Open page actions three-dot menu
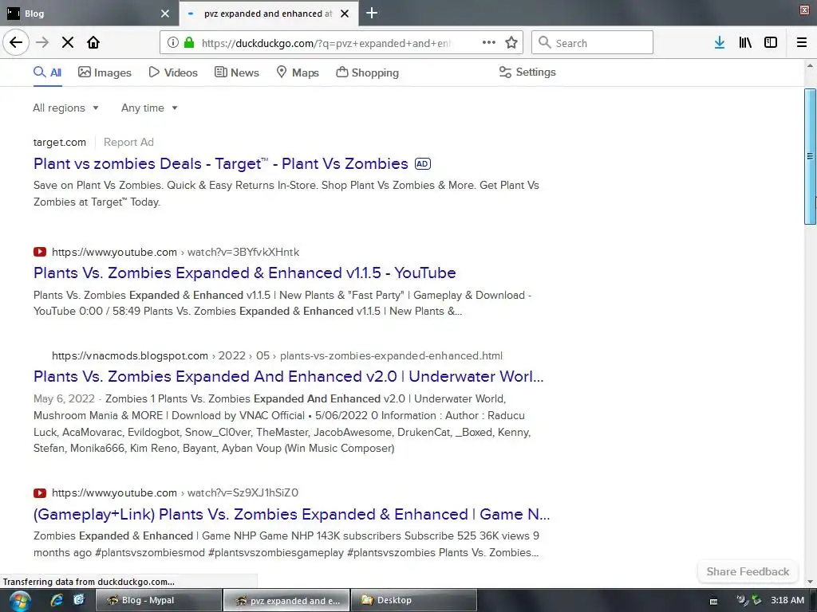The width and height of the screenshot is (817, 612). click(x=489, y=42)
